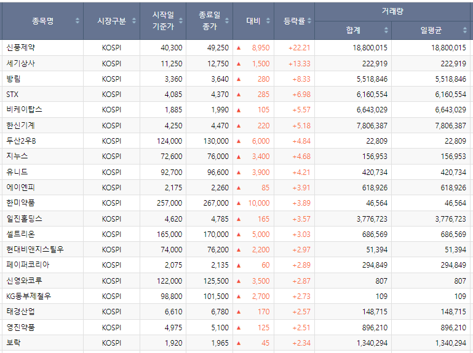
Task: Click KG동부제철우 total volume 109
Action: tap(381, 297)
